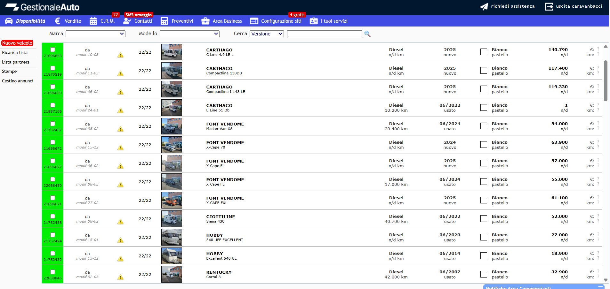This screenshot has height=289, width=610.
Task: Open C.R.M. menu
Action: 108,21
